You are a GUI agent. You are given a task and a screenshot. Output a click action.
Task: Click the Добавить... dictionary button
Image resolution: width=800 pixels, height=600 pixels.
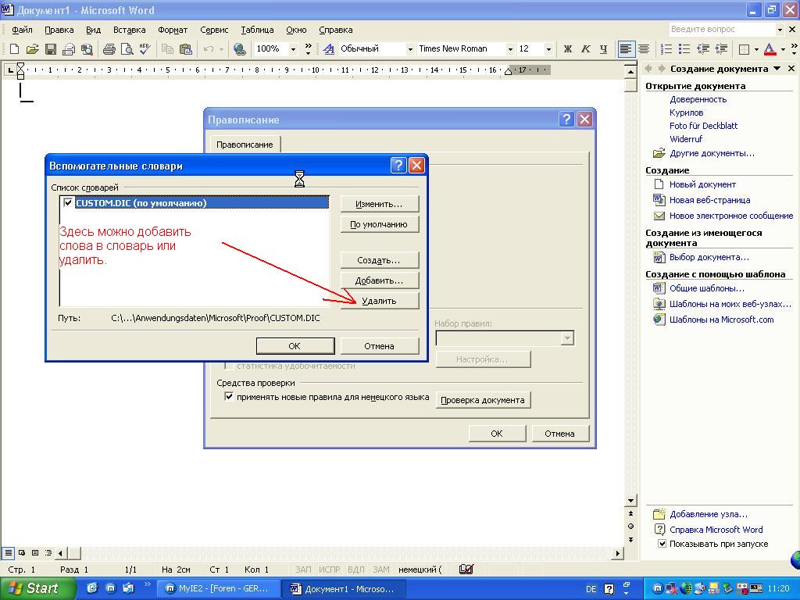(x=379, y=280)
